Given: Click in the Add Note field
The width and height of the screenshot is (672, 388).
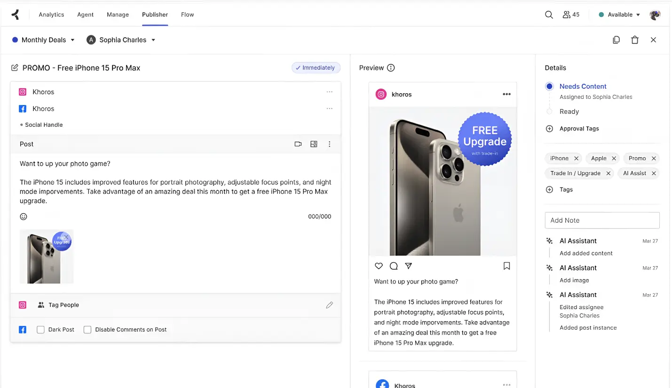Looking at the screenshot, I should pyautogui.click(x=602, y=220).
